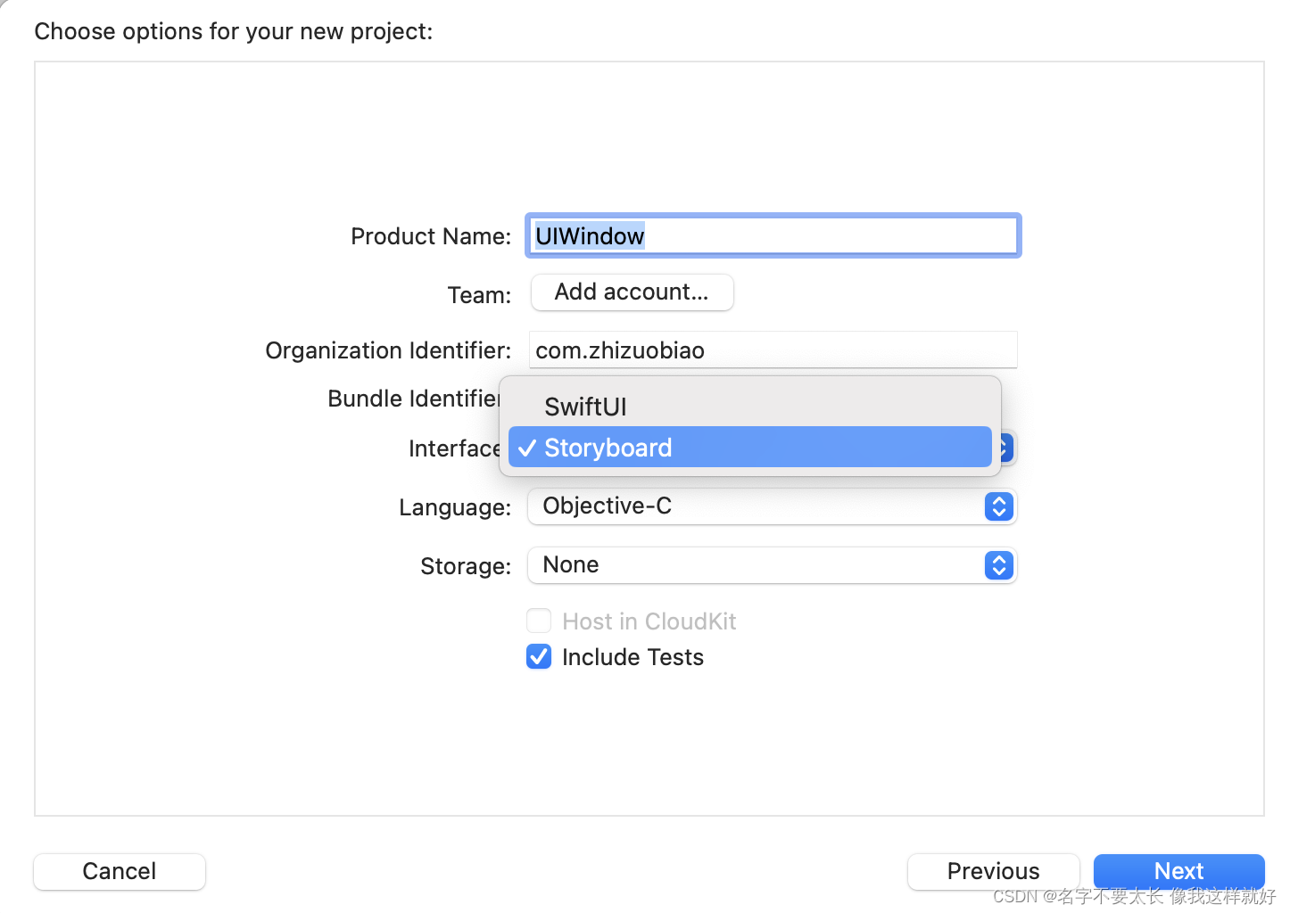Click the Host in CloudKit label
1290x913 pixels.
(649, 621)
